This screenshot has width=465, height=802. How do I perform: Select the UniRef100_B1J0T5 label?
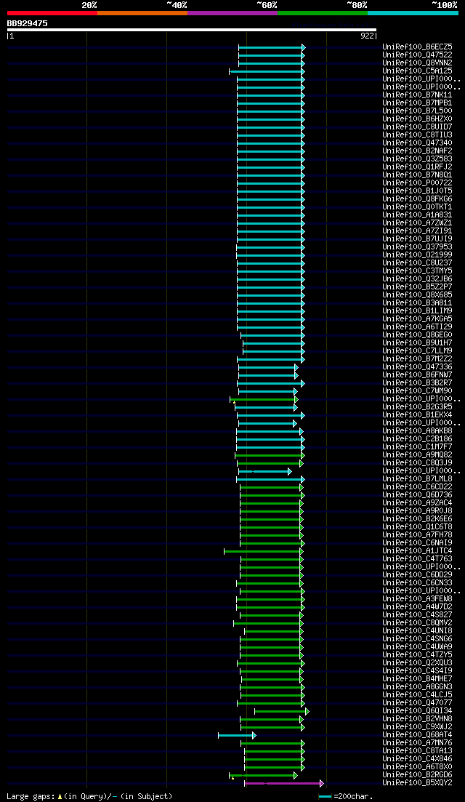tap(417, 191)
